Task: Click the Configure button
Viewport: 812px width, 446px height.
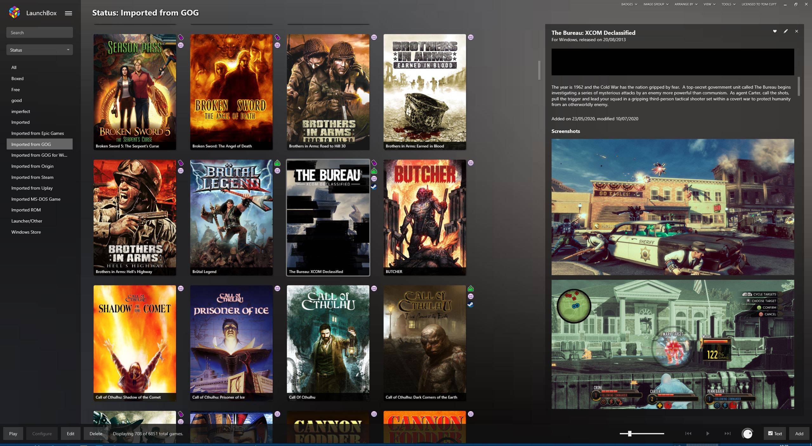Action: tap(42, 434)
